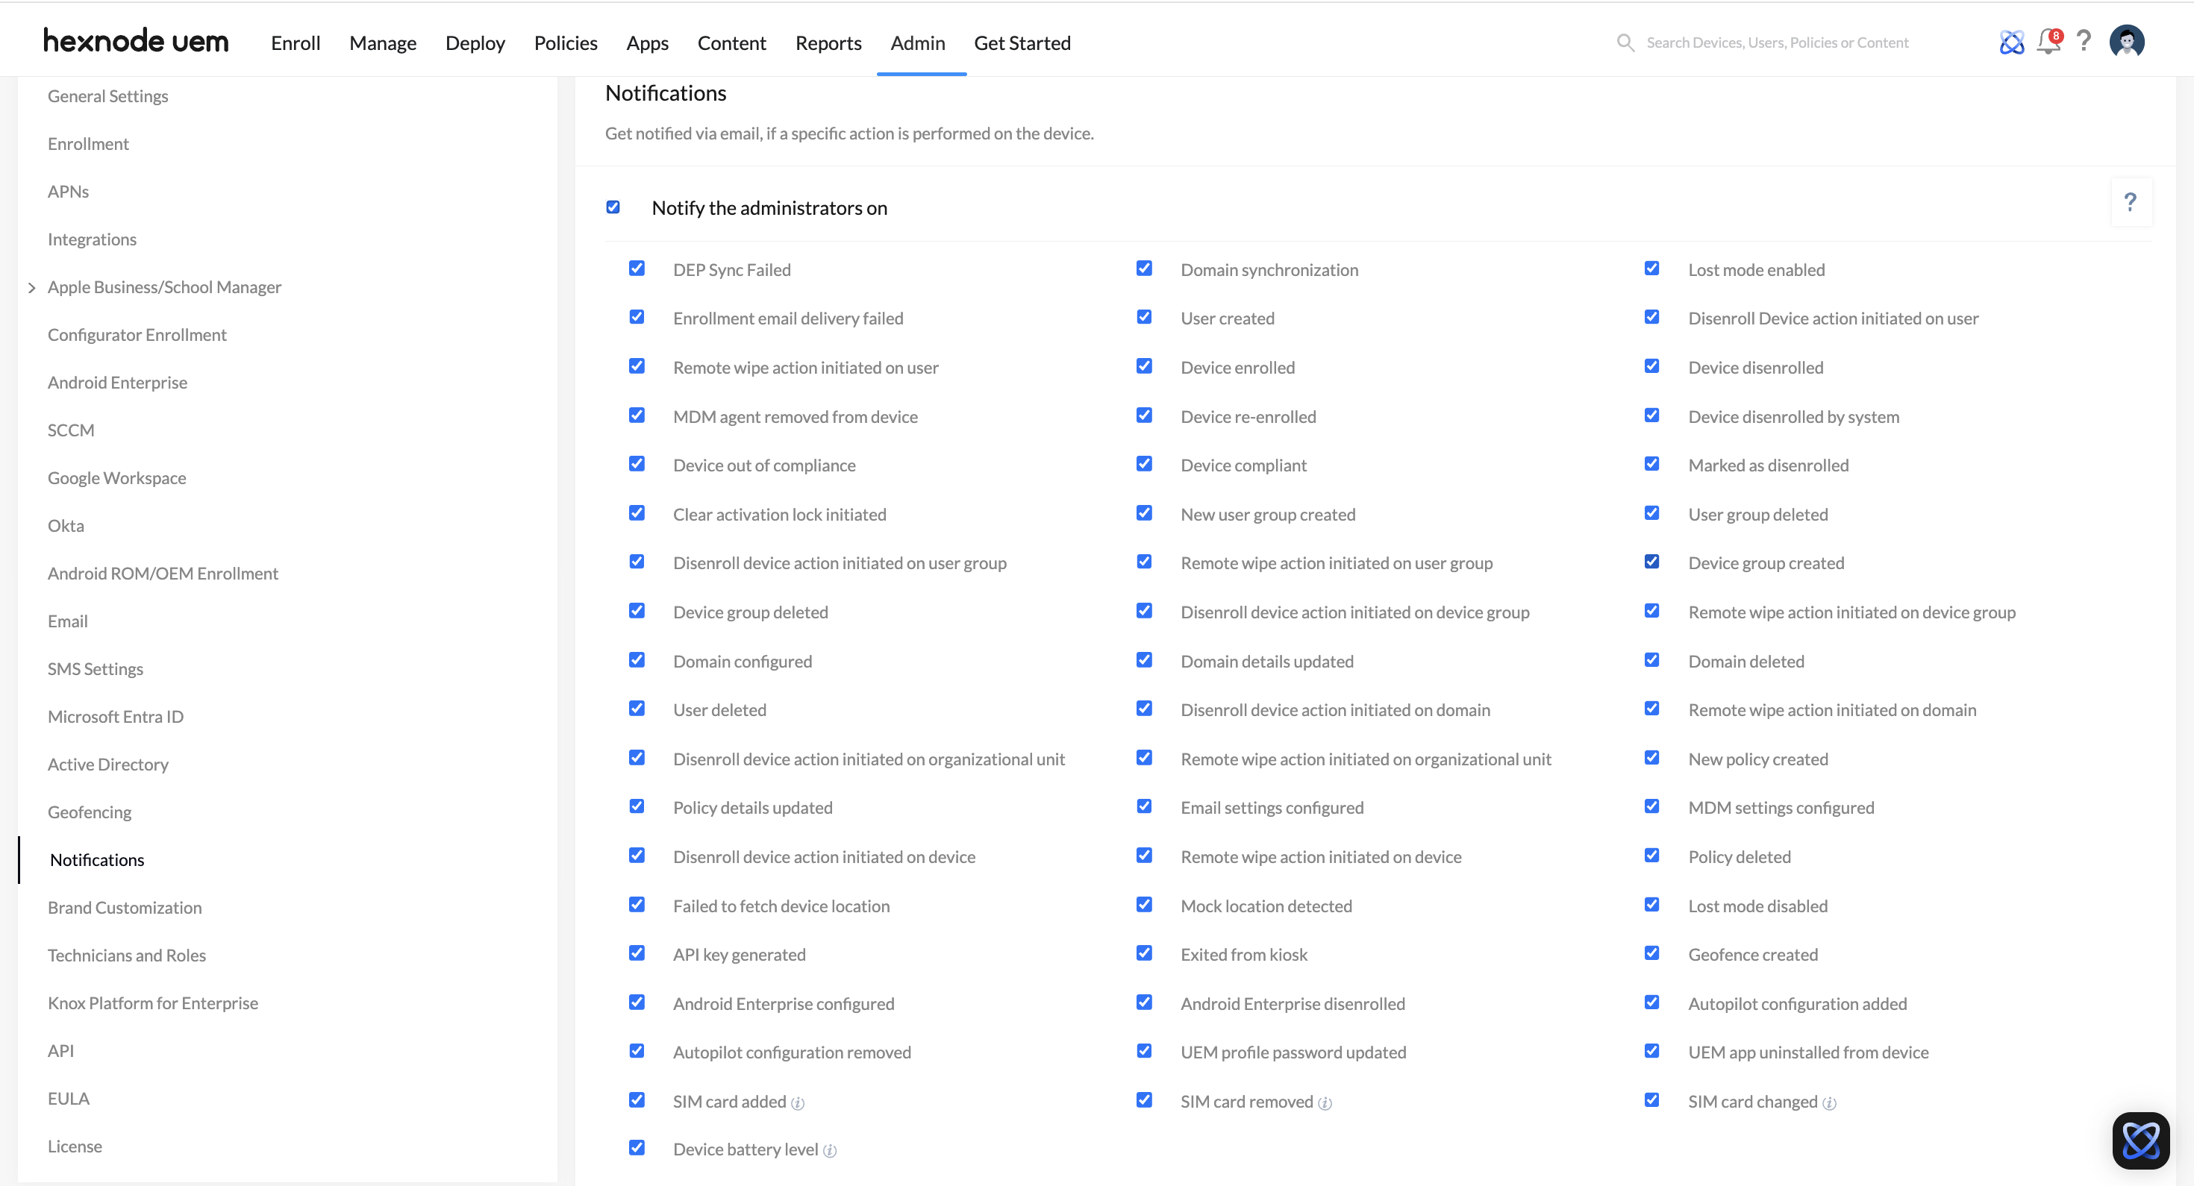The width and height of the screenshot is (2194, 1186).
Task: Toggle UEM profile password updated checkbox
Action: (x=1144, y=1051)
